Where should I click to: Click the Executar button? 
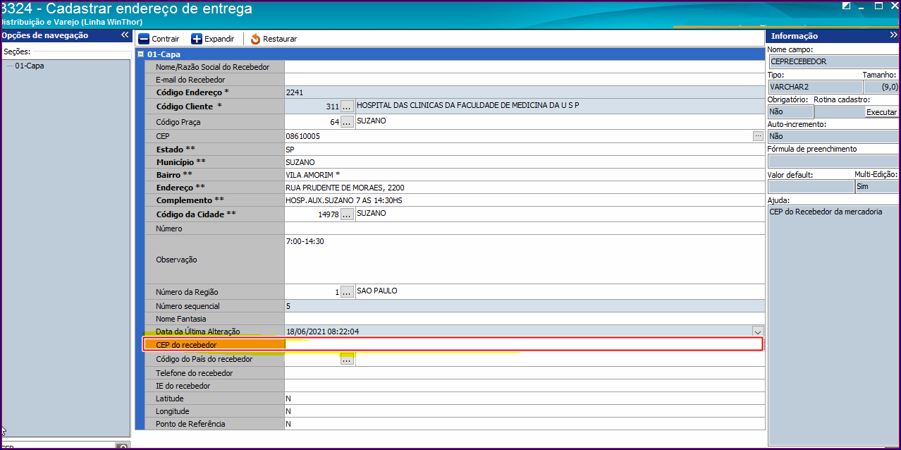[881, 112]
